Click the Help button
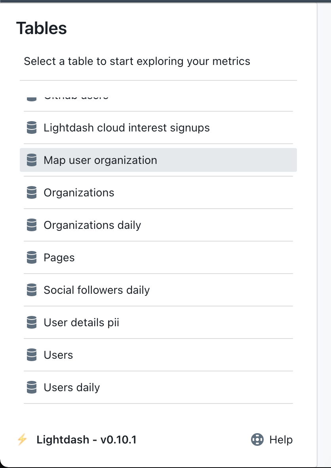Image resolution: width=331 pixels, height=468 pixels. point(272,439)
